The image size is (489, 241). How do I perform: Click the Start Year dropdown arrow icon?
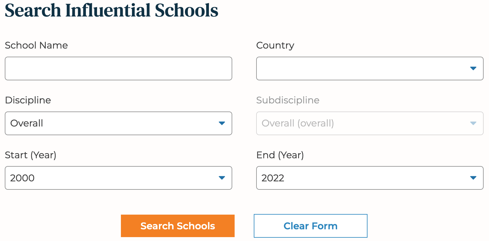222,178
